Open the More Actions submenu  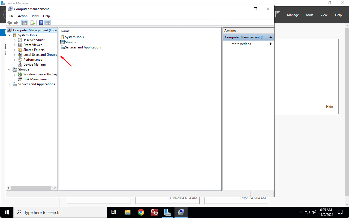[241, 44]
